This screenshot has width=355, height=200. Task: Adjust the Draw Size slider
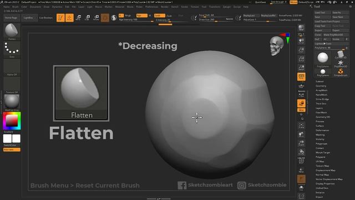(x=216, y=20)
